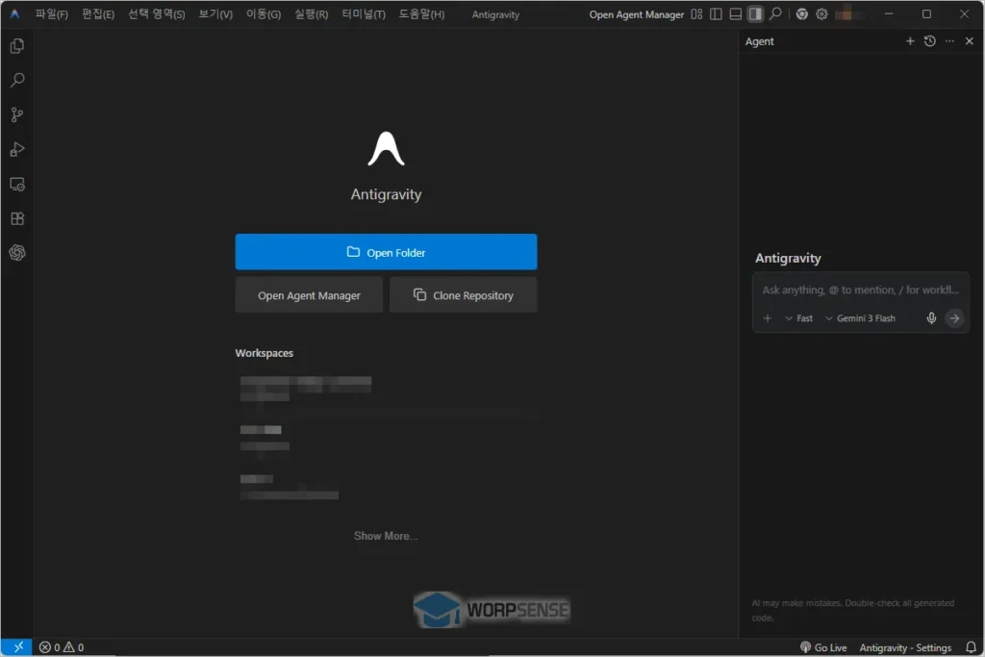This screenshot has height=657, width=985.
Task: Click the Antigravity logo in title bar
Action: point(14,13)
